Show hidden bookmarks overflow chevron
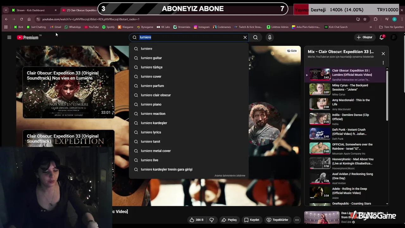The width and height of the screenshot is (405, 228). click(371, 27)
